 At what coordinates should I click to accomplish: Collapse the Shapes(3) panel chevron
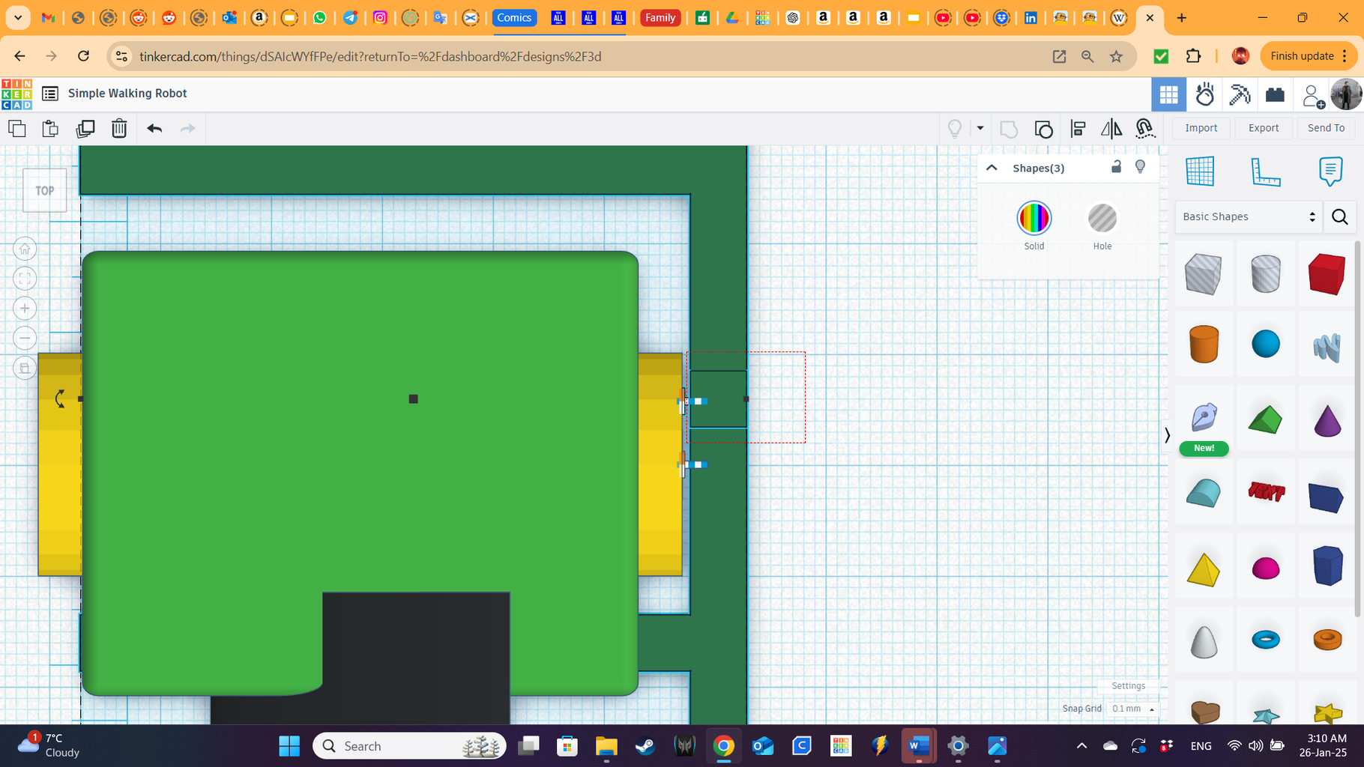click(x=992, y=168)
